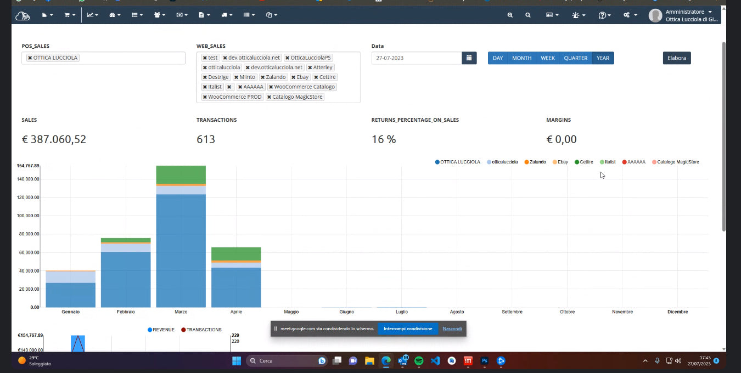Open the customers group icon menu
This screenshot has height=373, width=741.
159,15
